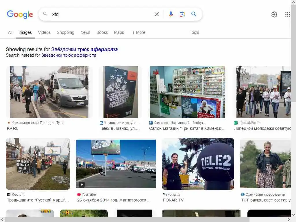The height and width of the screenshot is (222, 296).
Task: Click the Medium favicon icon
Action: 8,195
